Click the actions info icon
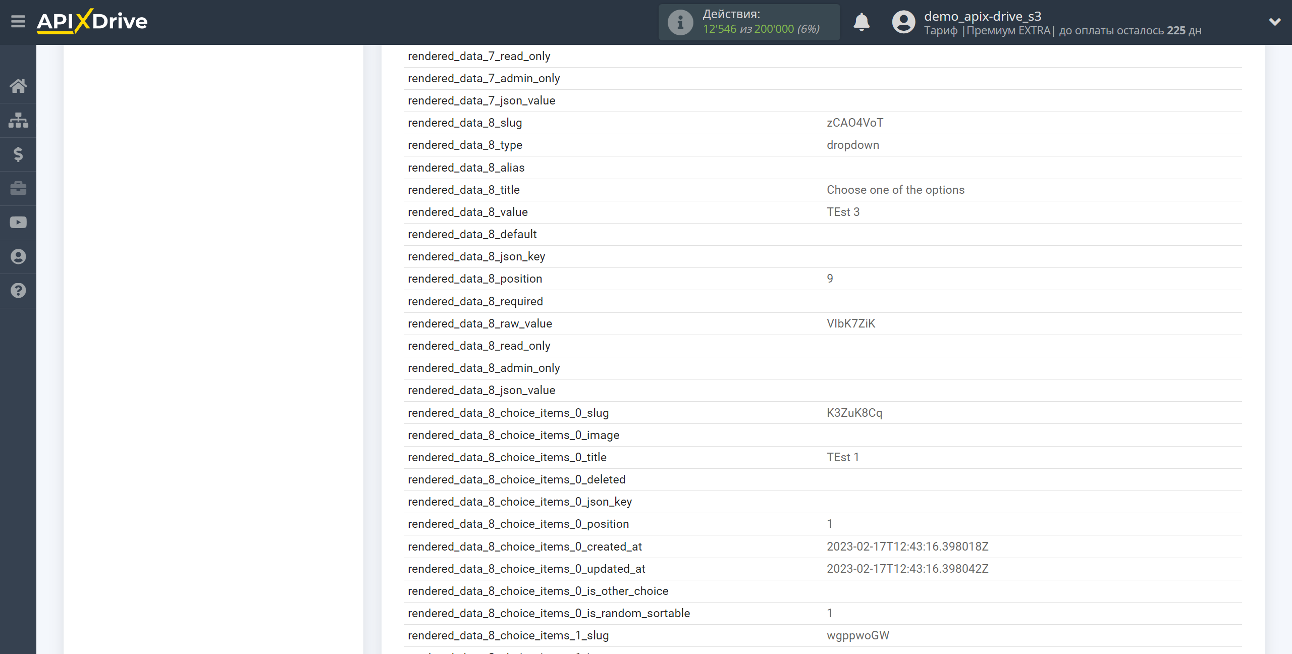This screenshot has height=654, width=1292. 680,22
